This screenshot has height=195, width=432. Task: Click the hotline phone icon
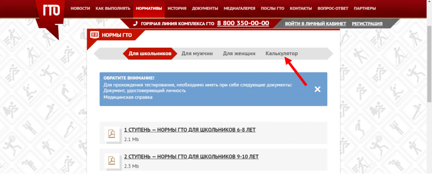135,24
